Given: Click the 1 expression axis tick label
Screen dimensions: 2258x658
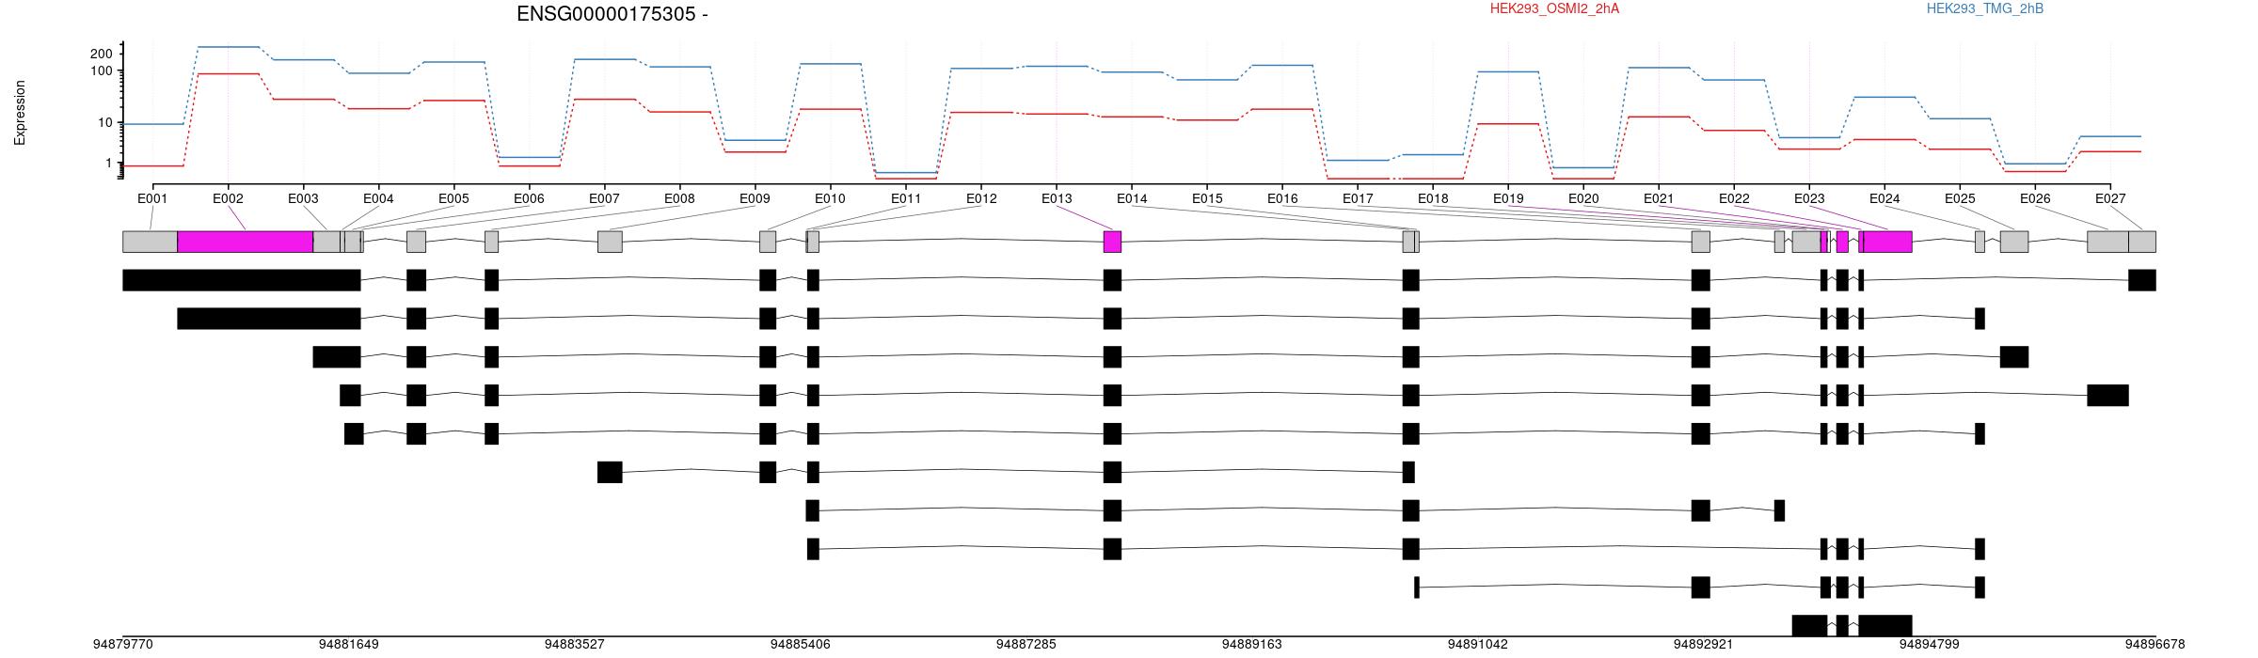Looking at the screenshot, I should click(108, 164).
